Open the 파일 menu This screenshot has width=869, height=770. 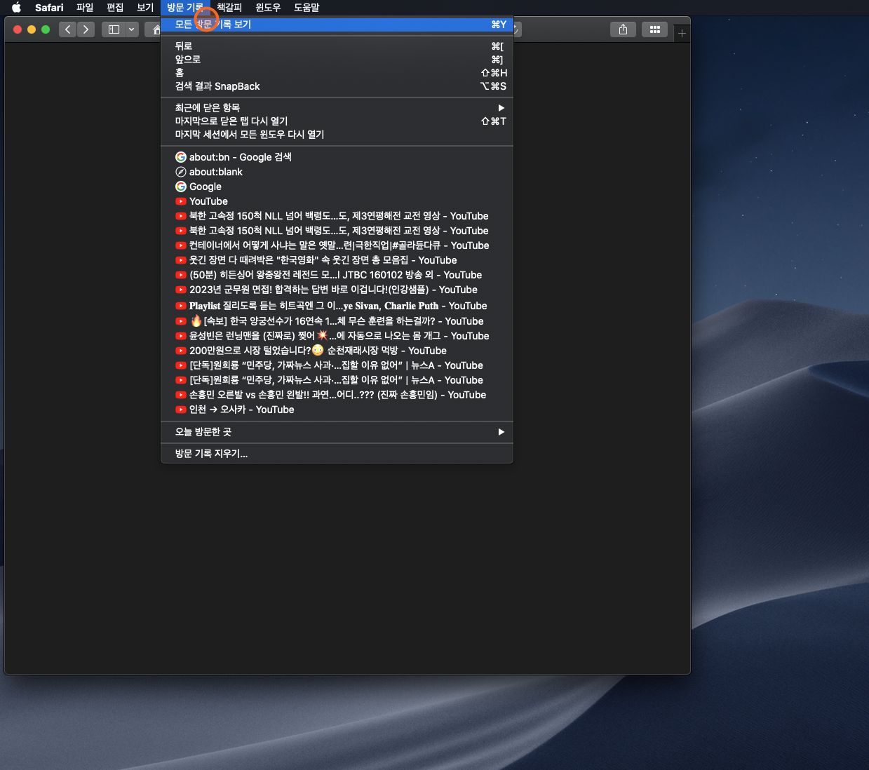tap(85, 8)
